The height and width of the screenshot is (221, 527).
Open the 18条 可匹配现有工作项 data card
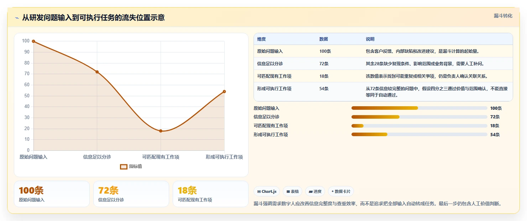coord(210,194)
